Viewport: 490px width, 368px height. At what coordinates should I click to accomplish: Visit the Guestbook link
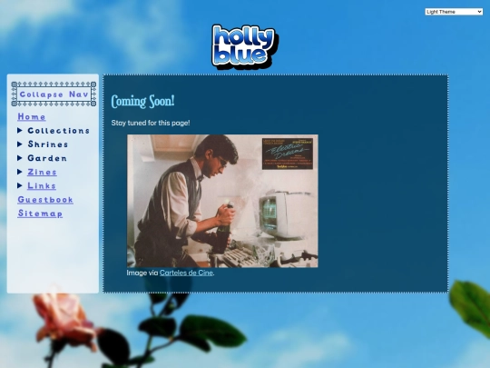coord(45,200)
